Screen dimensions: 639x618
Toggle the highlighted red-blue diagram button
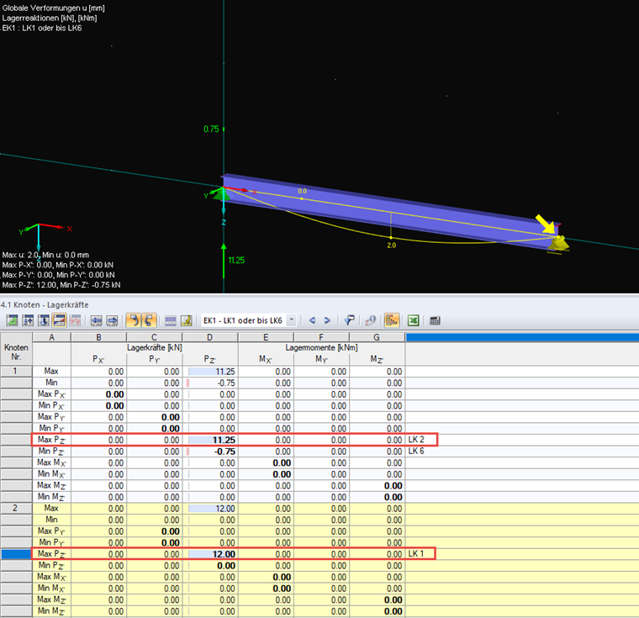pyautogui.click(x=59, y=320)
